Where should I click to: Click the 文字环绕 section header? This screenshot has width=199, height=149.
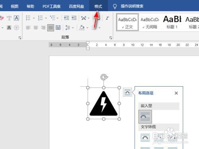159,127
